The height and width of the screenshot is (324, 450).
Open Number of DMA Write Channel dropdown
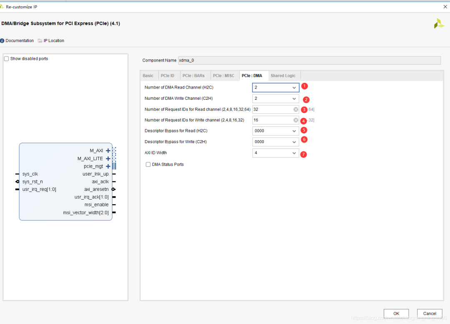pyautogui.click(x=275, y=99)
